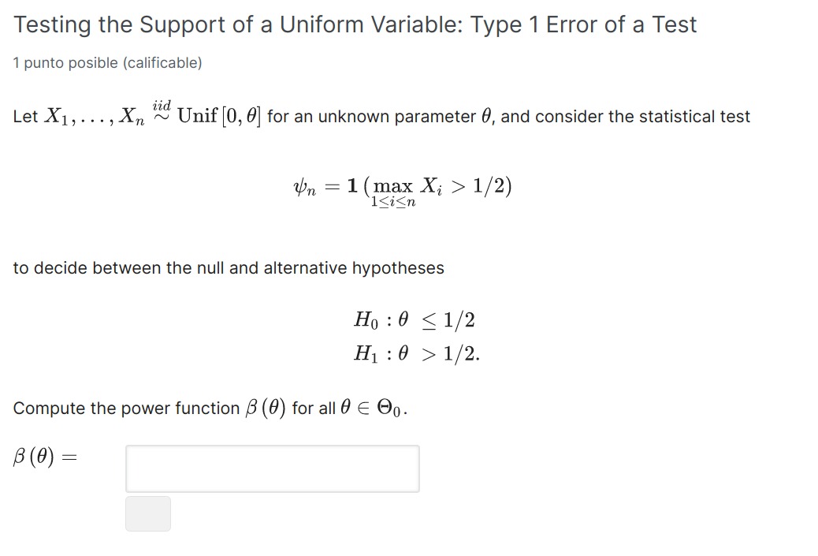Select the 1 ≤ i ≤ n subscript text

(392, 203)
